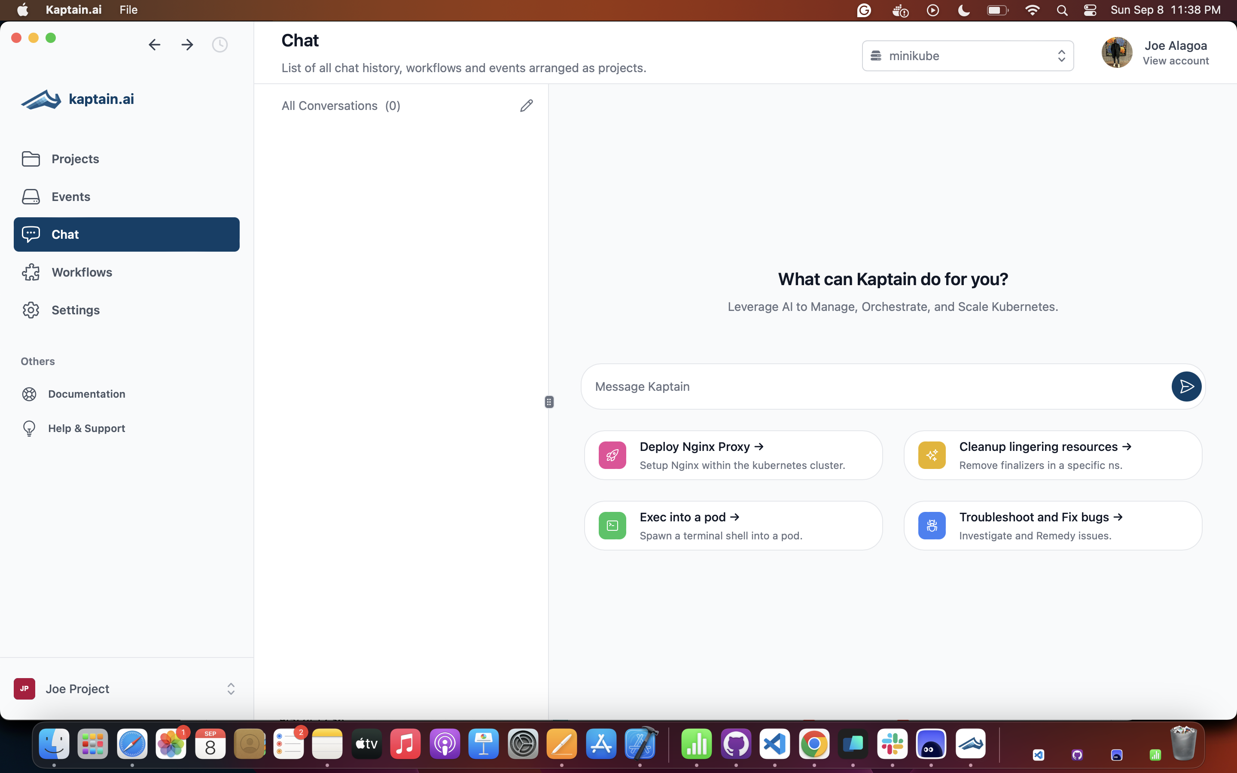
Task: Open Documentation from the Others section
Action: click(87, 394)
